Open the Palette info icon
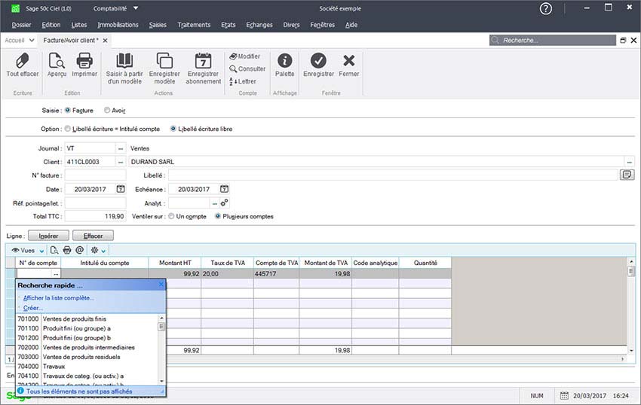The width and height of the screenshot is (641, 405). click(x=284, y=62)
